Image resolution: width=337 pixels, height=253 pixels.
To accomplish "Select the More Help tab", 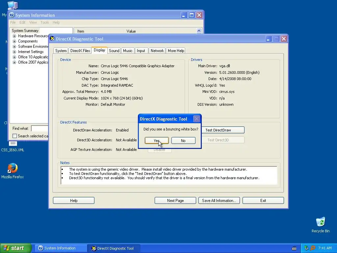I will point(176,50).
